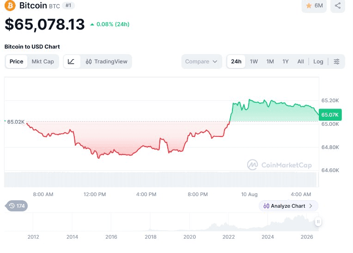This screenshot has width=353, height=253.
Task: Click the 12:00 PM axis label
Action: [95, 194]
